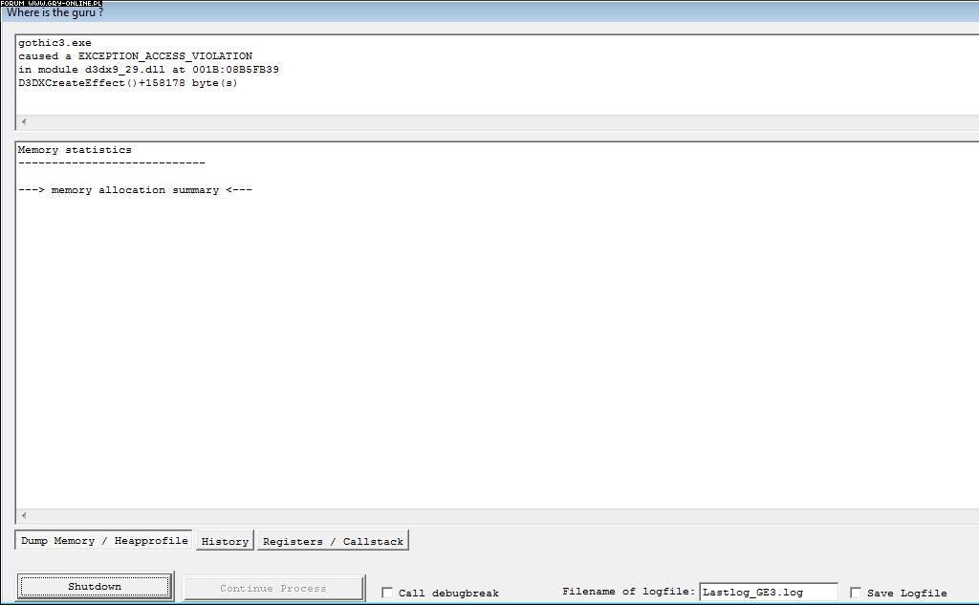The width and height of the screenshot is (979, 605).
Task: Click the EXCEPTION_ACCESS_VIOLATION text line
Action: [135, 56]
